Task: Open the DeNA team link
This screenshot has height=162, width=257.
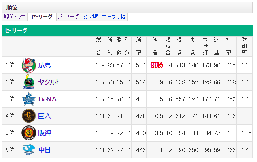Action: (x=47, y=99)
